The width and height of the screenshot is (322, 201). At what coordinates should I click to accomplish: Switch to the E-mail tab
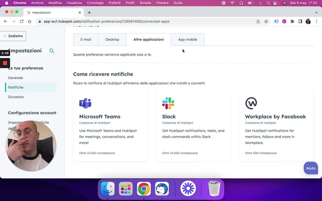tap(86, 39)
